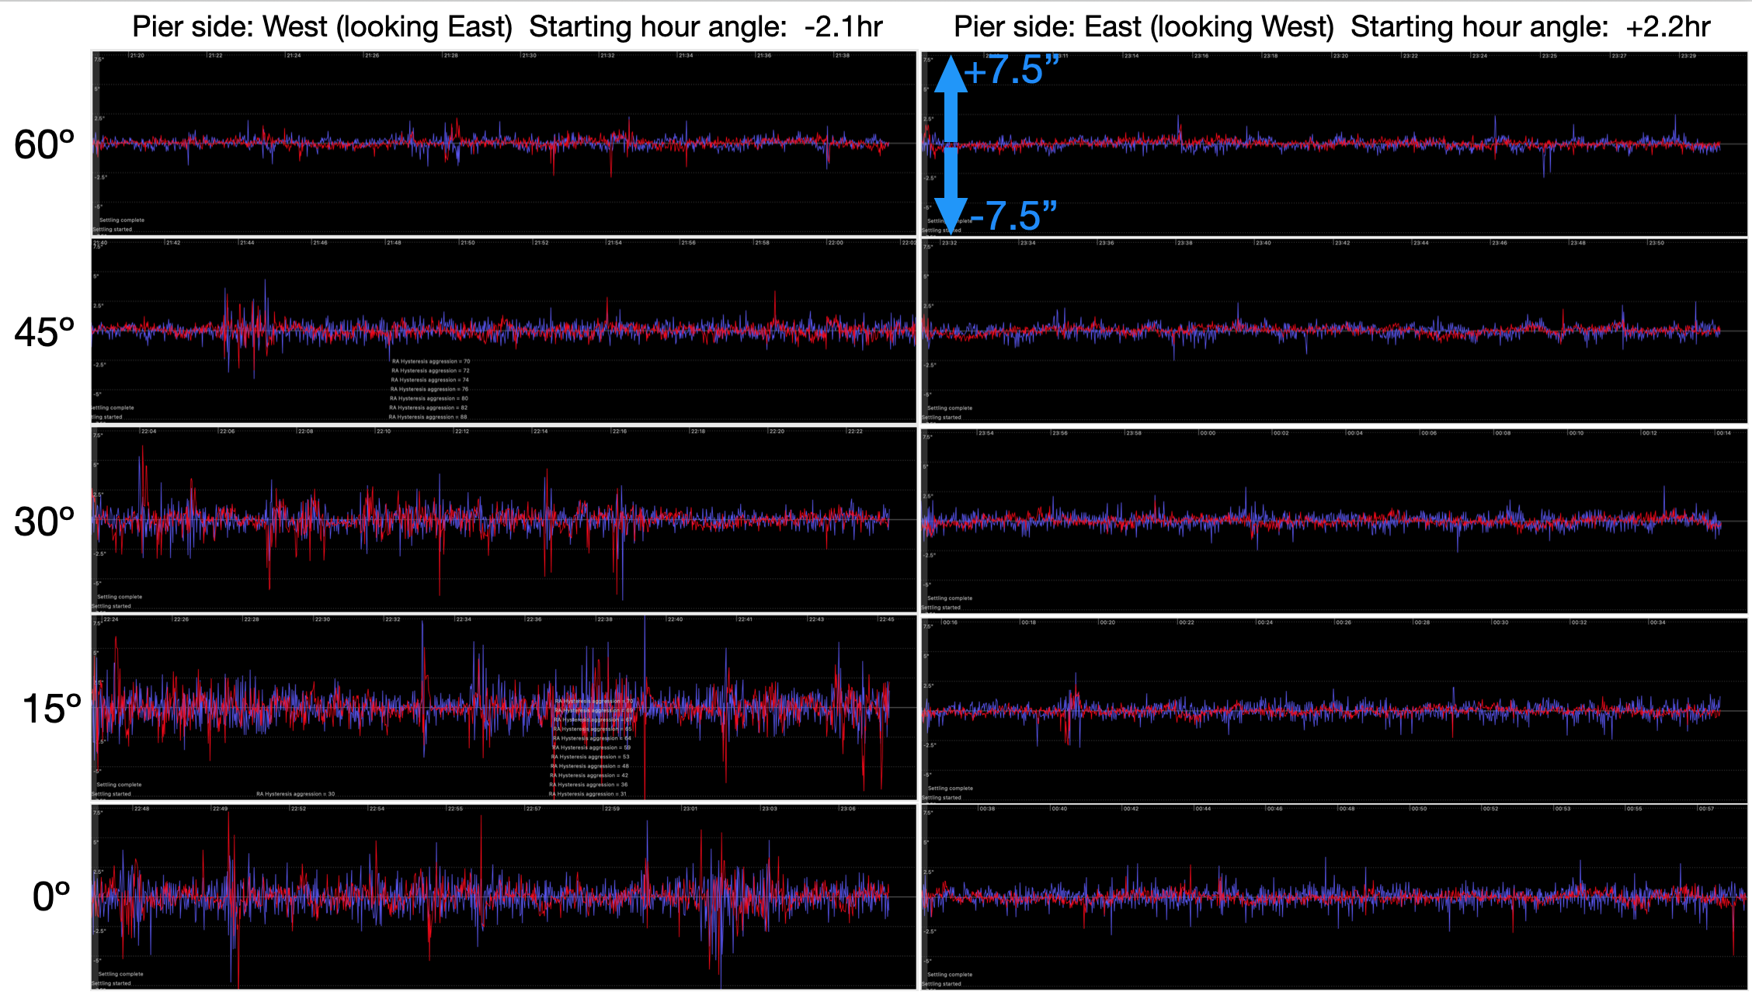This screenshot has width=1752, height=995.
Task: Click the 0° elevation row label
Action: click(x=51, y=896)
